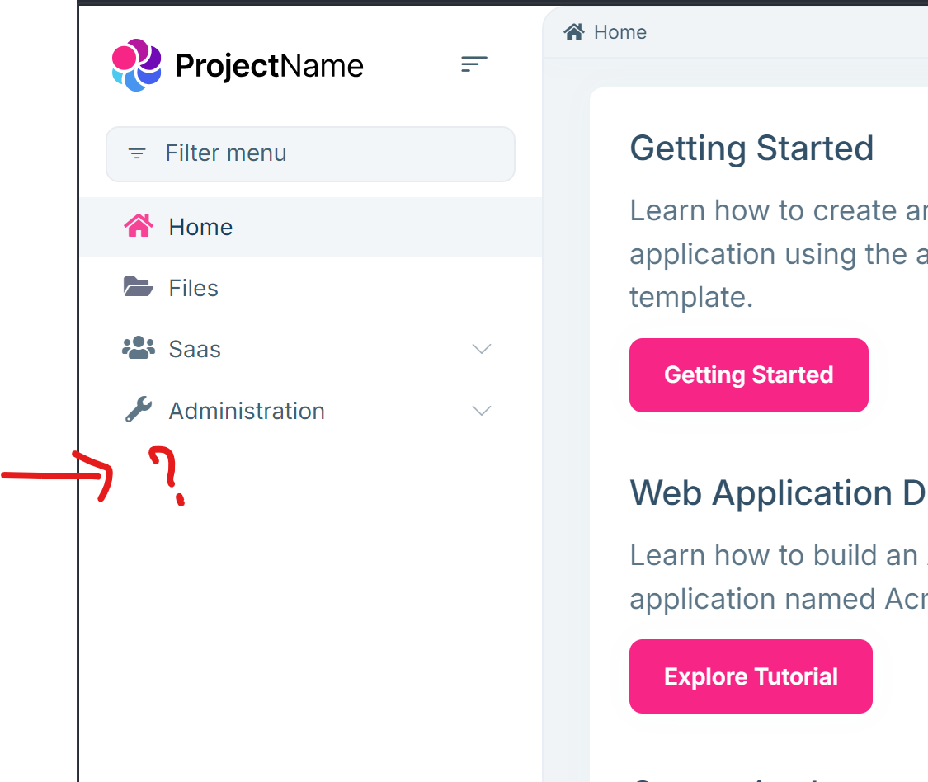Viewport: 928px width, 782px height.
Task: Click the open folder icon beside Files
Action: click(x=139, y=287)
